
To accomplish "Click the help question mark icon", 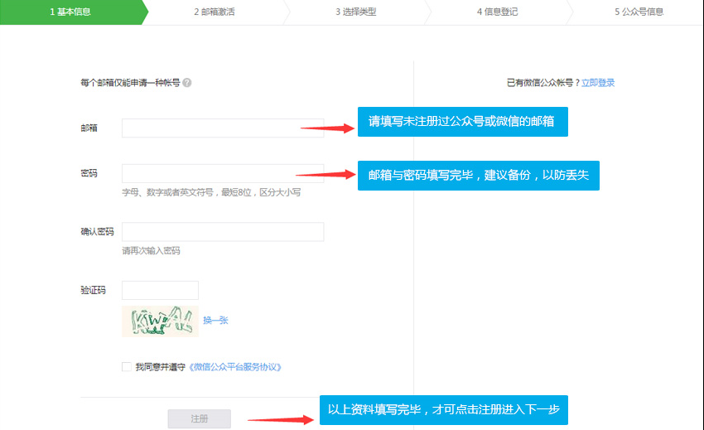I will (187, 83).
